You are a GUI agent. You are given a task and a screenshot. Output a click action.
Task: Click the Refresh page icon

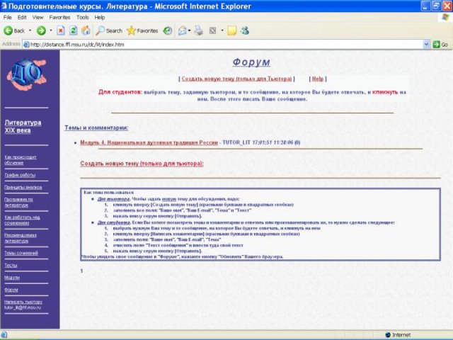coord(74,30)
